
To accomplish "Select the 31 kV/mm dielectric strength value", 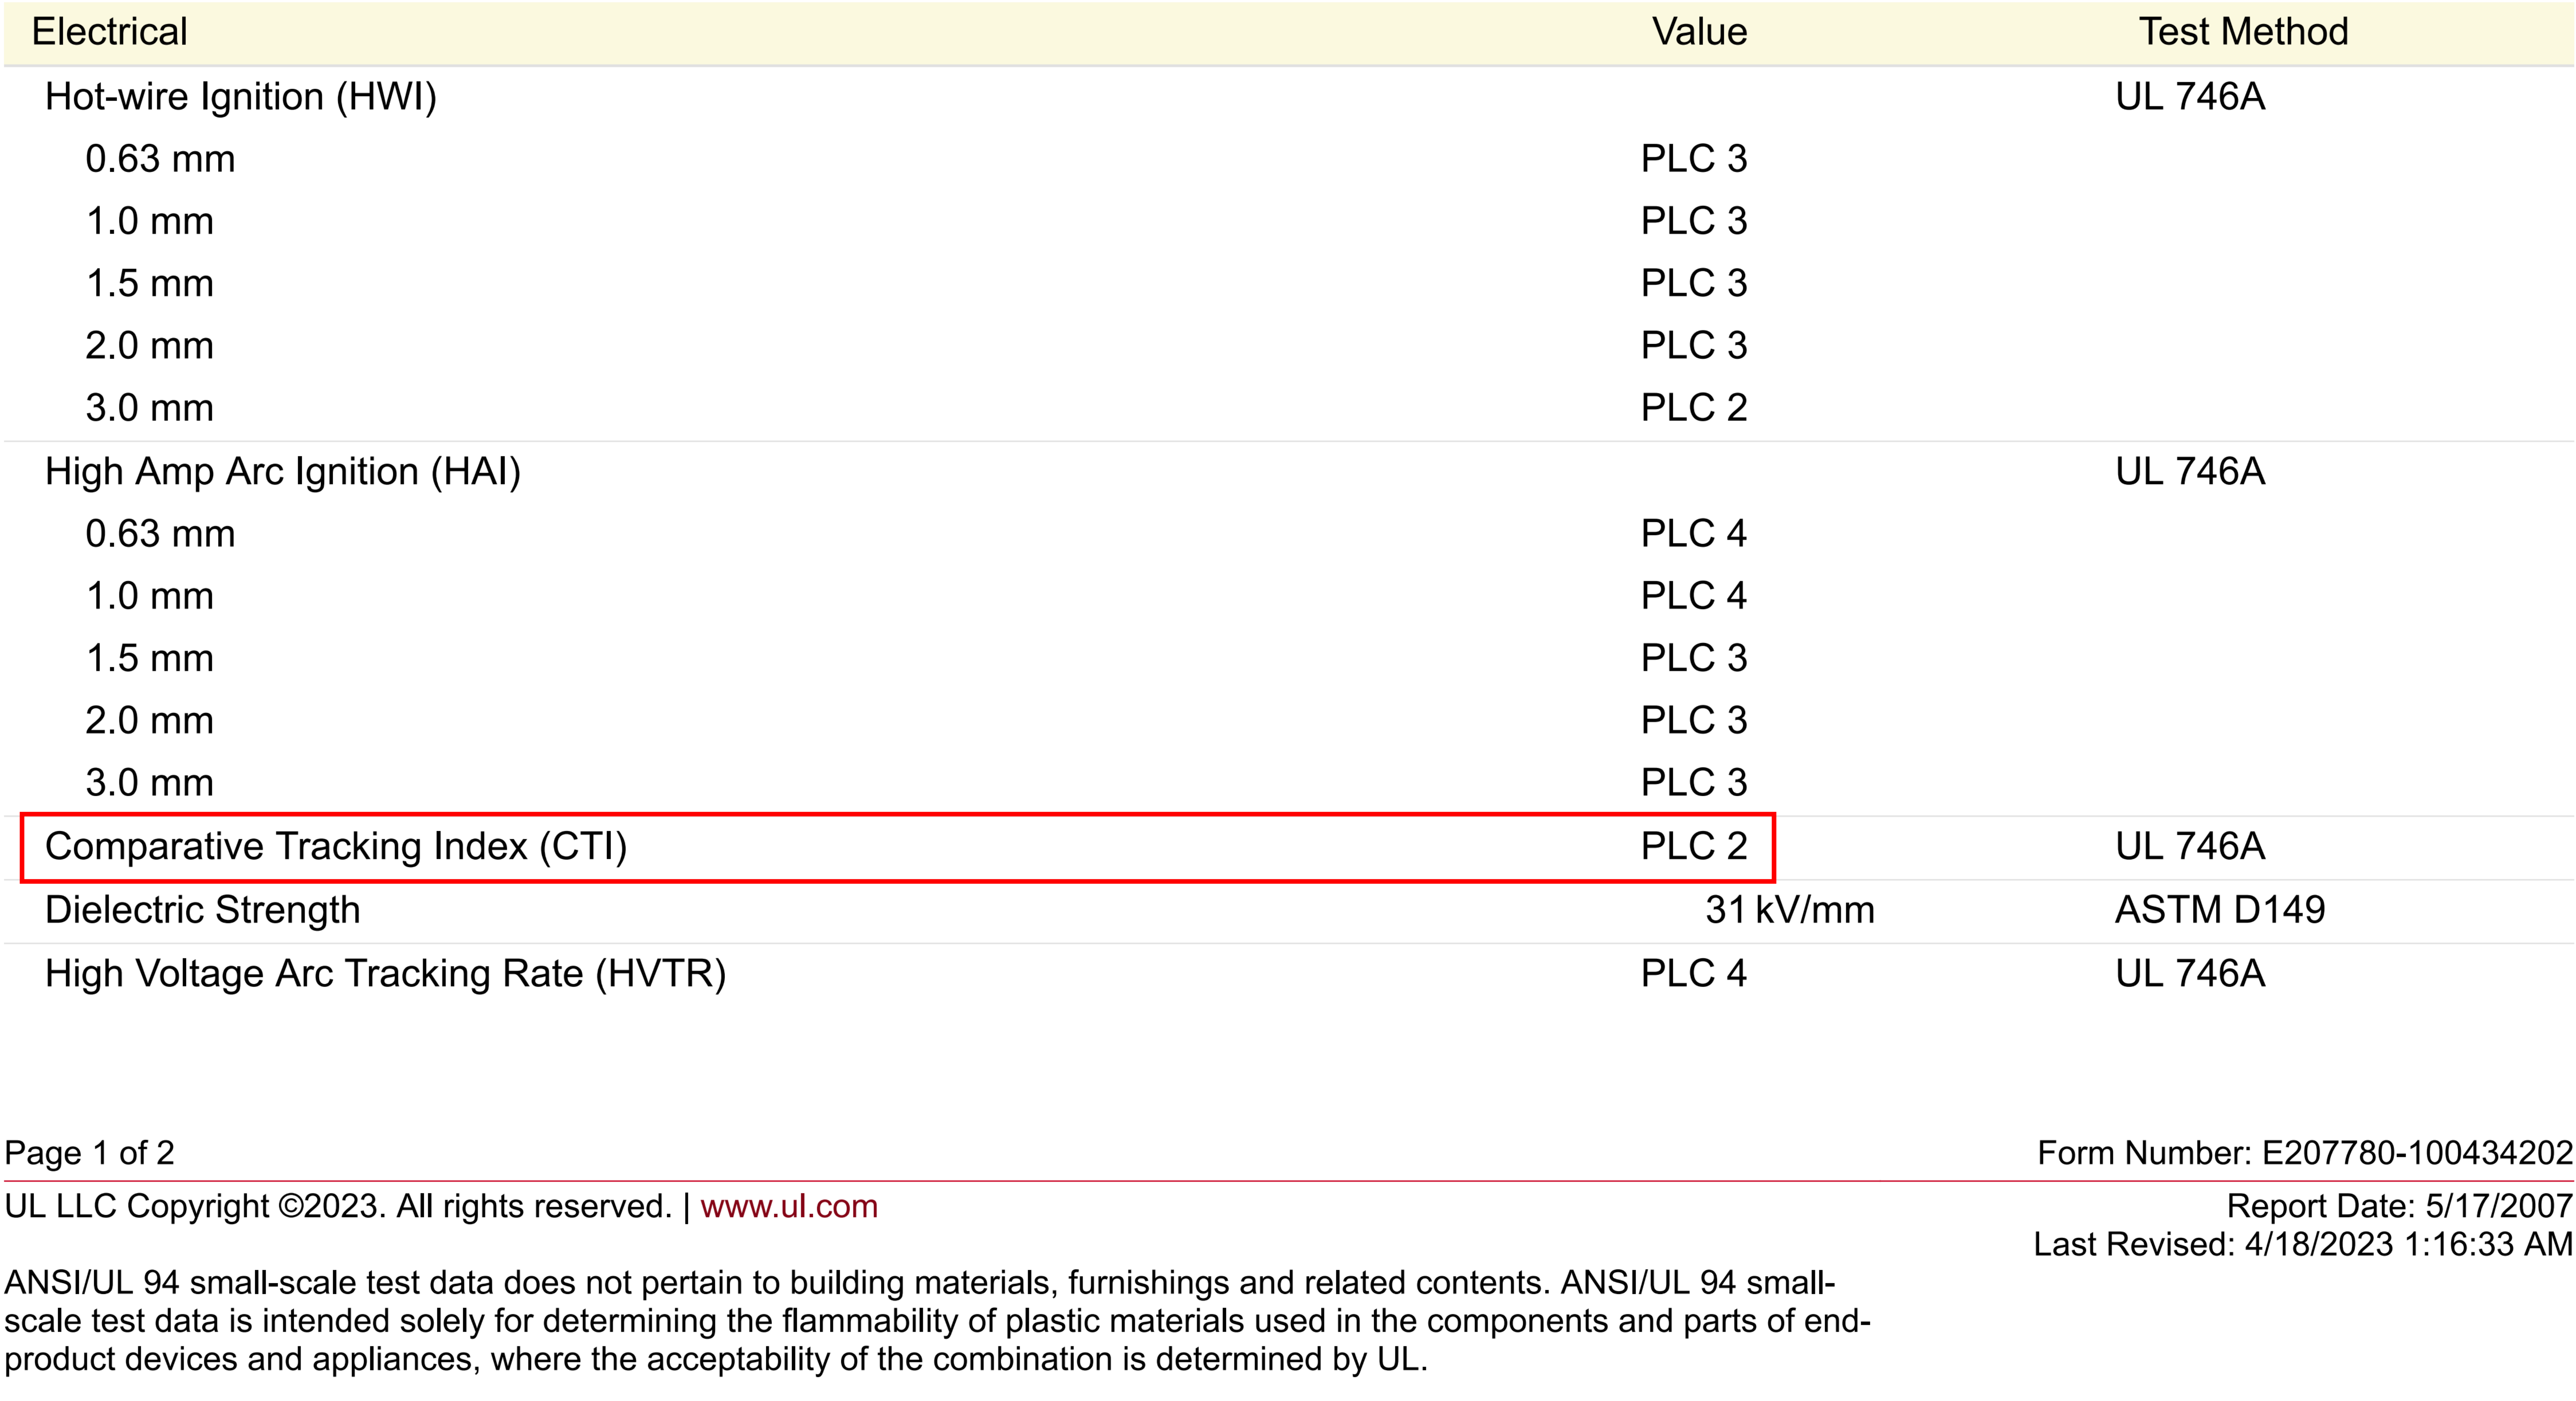I will point(1790,910).
